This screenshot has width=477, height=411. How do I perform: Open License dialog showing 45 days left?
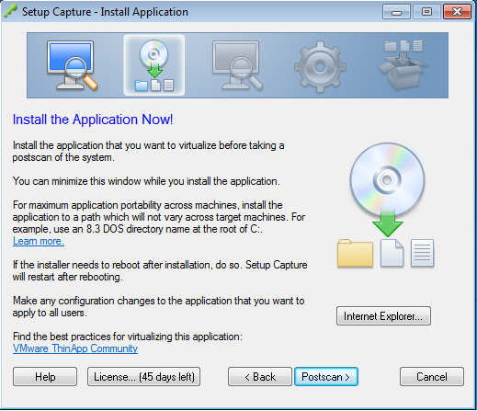(143, 377)
